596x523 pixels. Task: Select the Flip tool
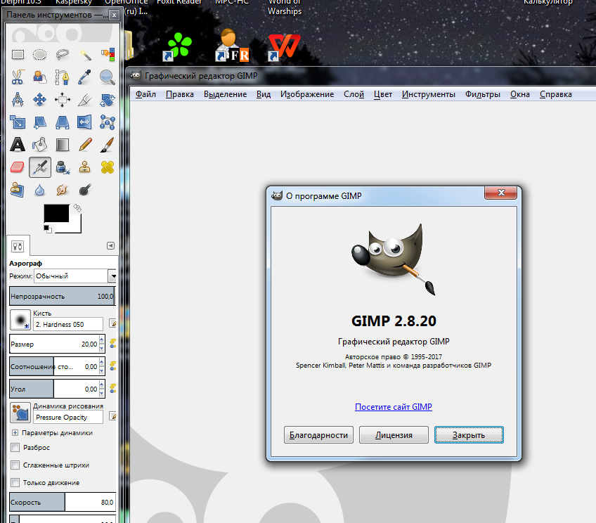pos(85,122)
